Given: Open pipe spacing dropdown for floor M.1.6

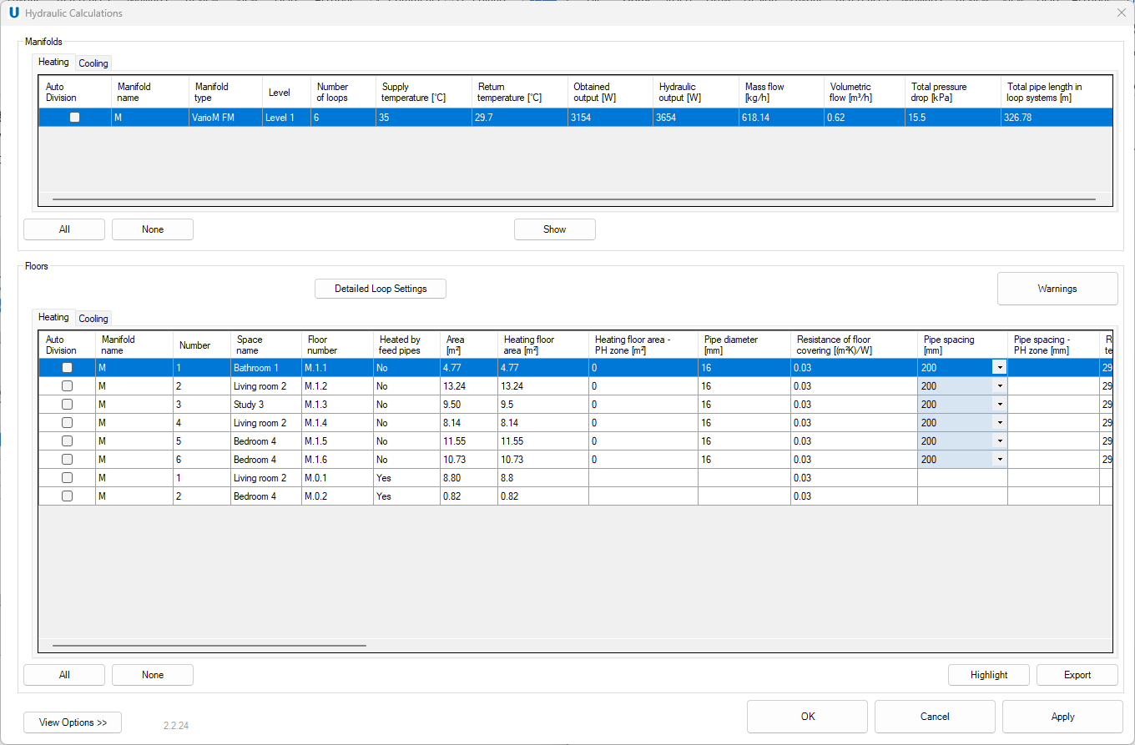Looking at the screenshot, I should click(999, 460).
